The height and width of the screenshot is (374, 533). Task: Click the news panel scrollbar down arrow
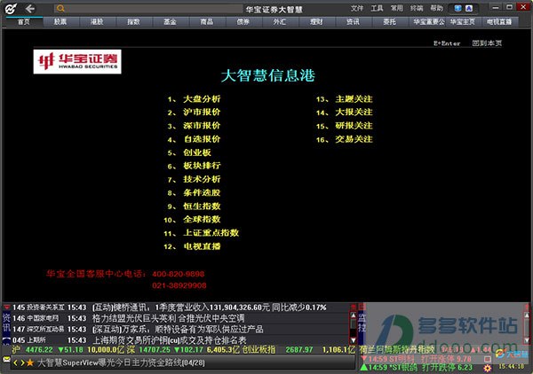[354, 340]
